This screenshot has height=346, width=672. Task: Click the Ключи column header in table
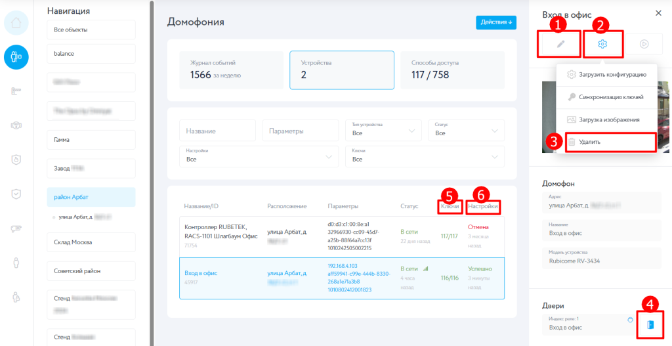pyautogui.click(x=450, y=206)
